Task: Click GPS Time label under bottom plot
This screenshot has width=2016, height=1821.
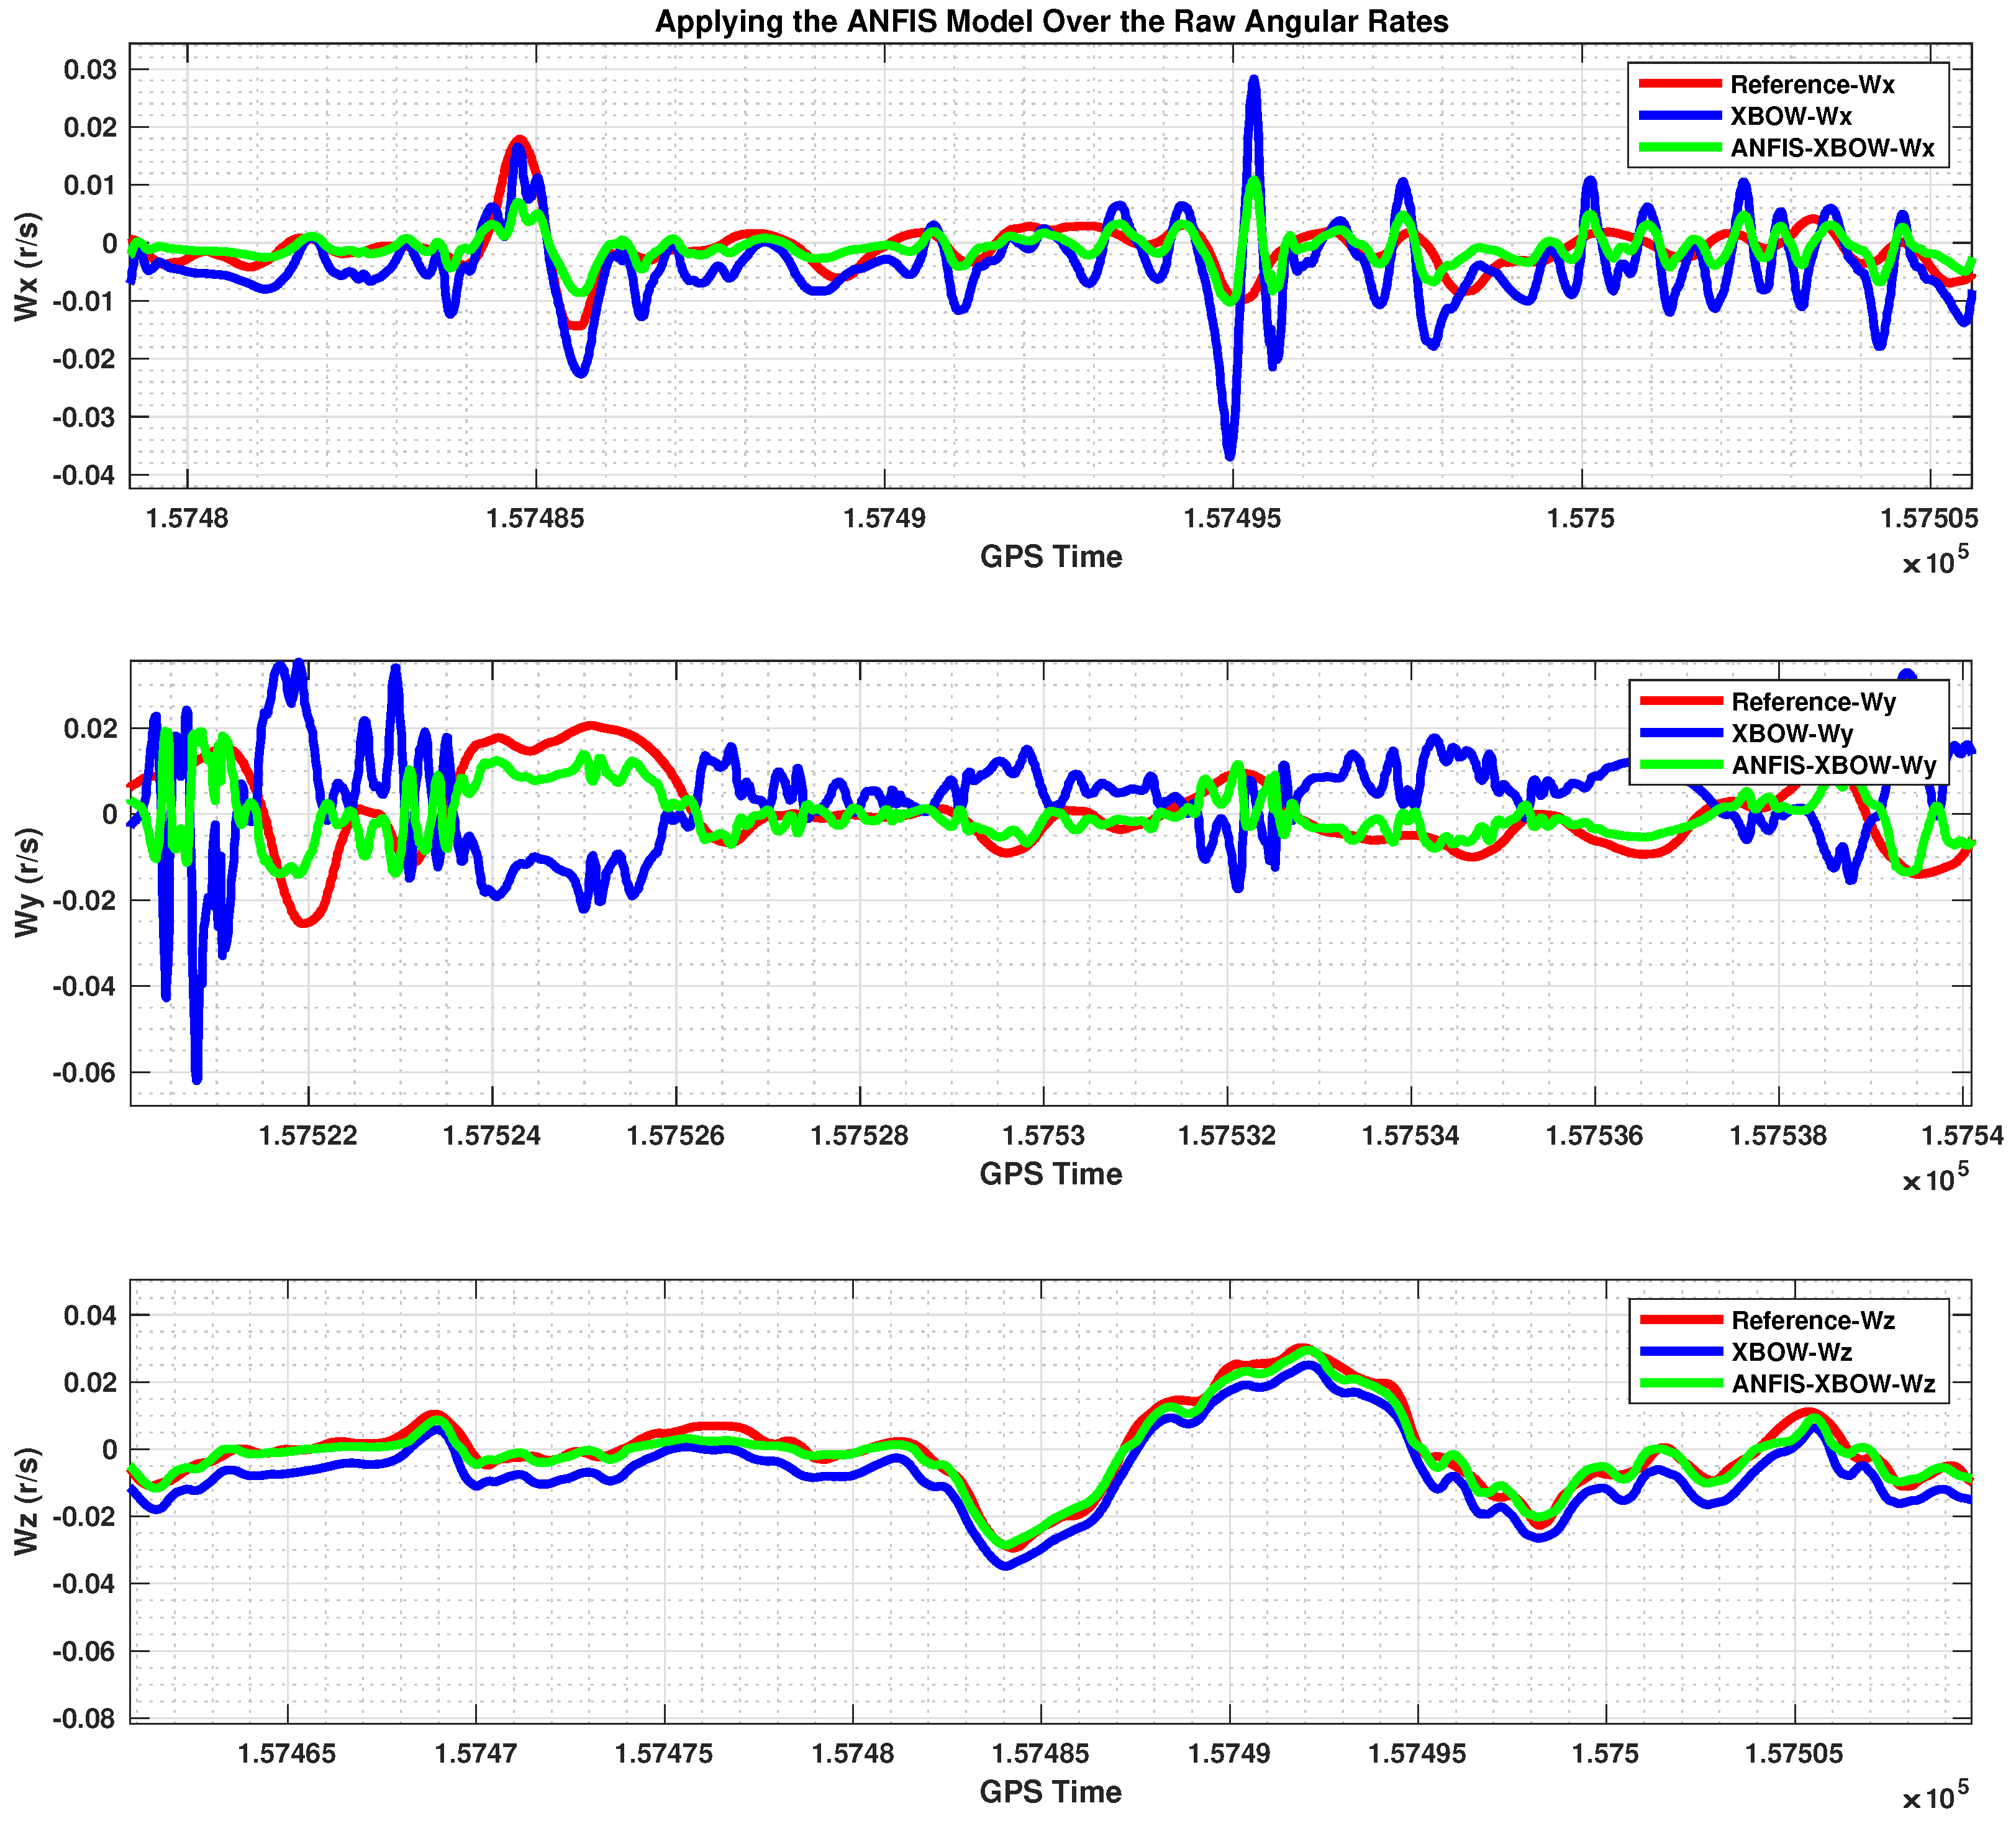Action: point(1051,1792)
